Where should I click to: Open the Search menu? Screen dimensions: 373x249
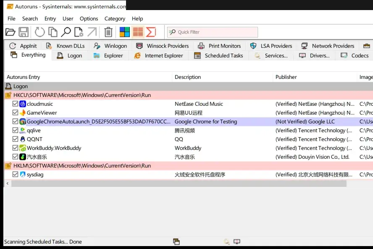coord(30,18)
